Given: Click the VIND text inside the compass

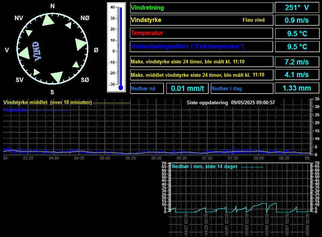Looking at the screenshot, I should coord(37,51).
